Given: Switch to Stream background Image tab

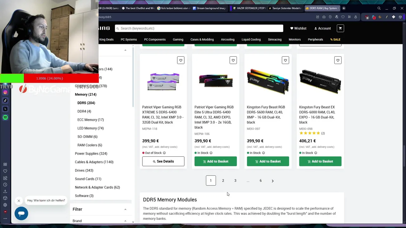Looking at the screenshot, I should pyautogui.click(x=210, y=8).
